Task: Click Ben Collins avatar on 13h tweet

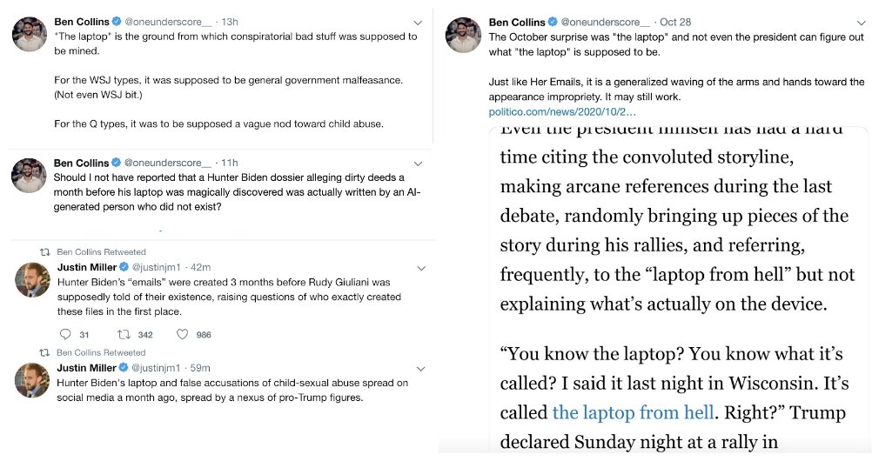Action: [30, 35]
